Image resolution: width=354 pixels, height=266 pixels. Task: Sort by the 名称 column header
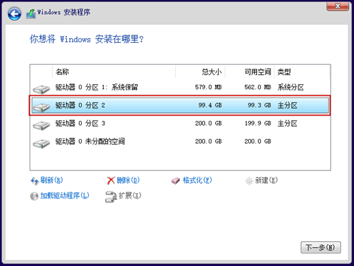tap(114, 72)
